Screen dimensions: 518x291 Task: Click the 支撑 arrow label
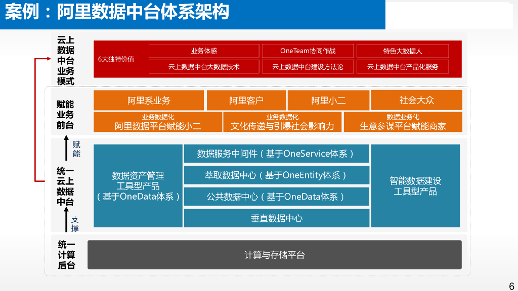tap(75, 224)
